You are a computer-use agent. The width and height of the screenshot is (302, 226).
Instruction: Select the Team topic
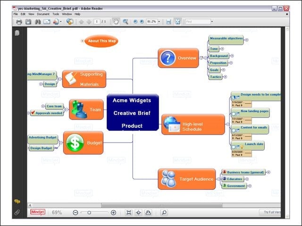coord(86,109)
